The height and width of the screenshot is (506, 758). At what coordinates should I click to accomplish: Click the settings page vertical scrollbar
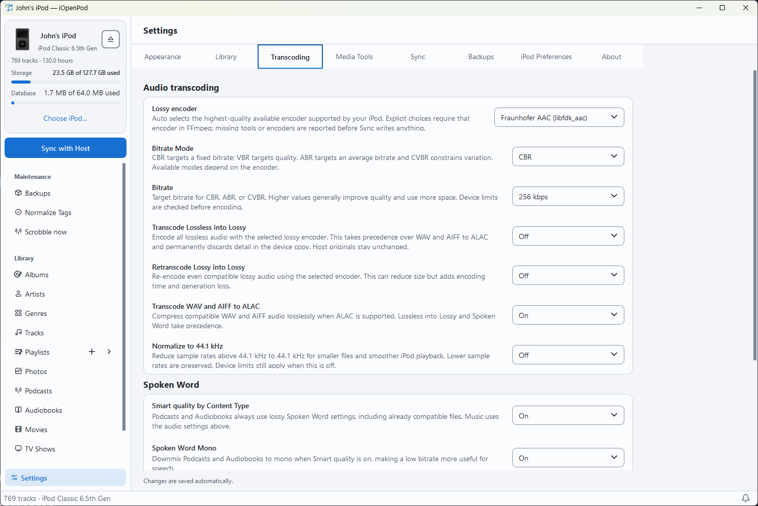pyautogui.click(x=755, y=215)
